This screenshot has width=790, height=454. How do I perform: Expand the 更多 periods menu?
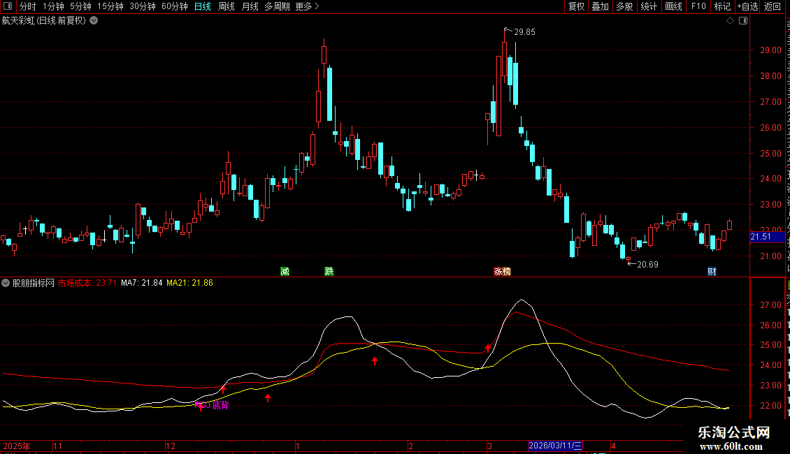[x=307, y=6]
